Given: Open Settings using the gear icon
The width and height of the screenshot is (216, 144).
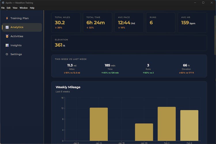Looking at the screenshot, I should [7, 54].
